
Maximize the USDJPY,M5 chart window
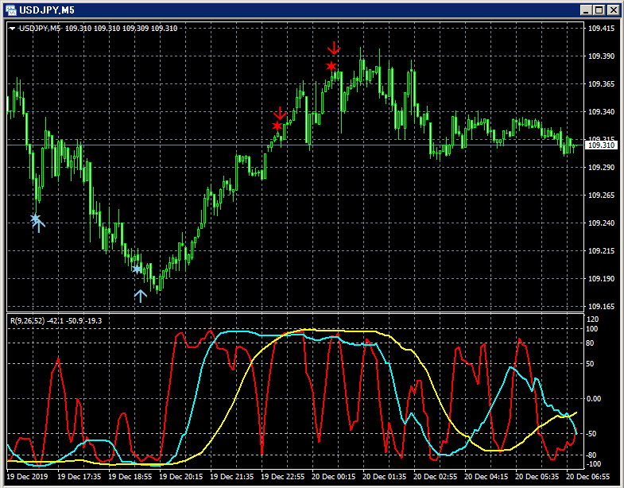pyautogui.click(x=599, y=10)
